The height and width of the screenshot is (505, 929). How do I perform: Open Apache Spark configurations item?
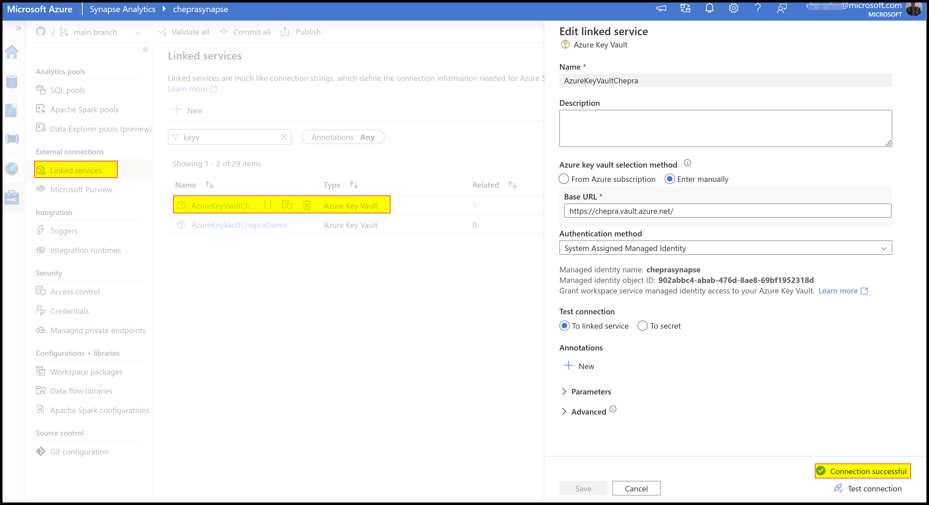[93, 410]
